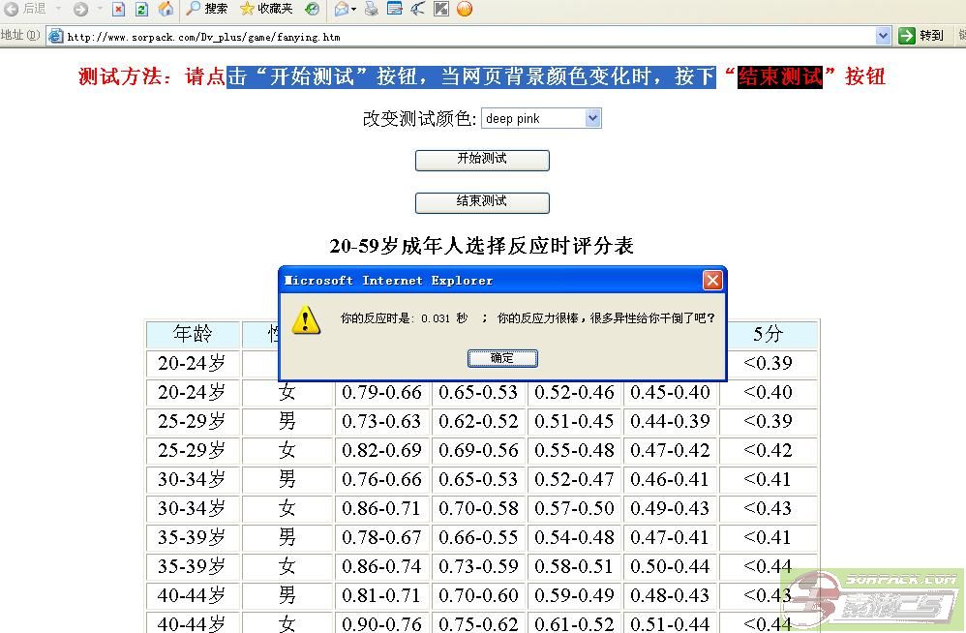This screenshot has height=633, width=966.
Task: Refresh the current web page
Action: click(141, 9)
